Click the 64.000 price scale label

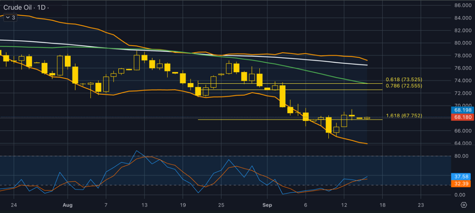coord(462,143)
